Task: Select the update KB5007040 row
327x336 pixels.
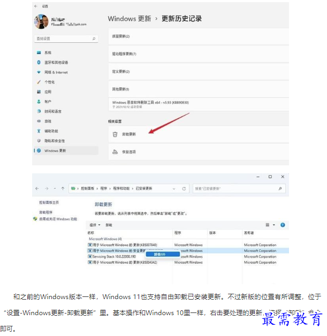Action: point(188,245)
